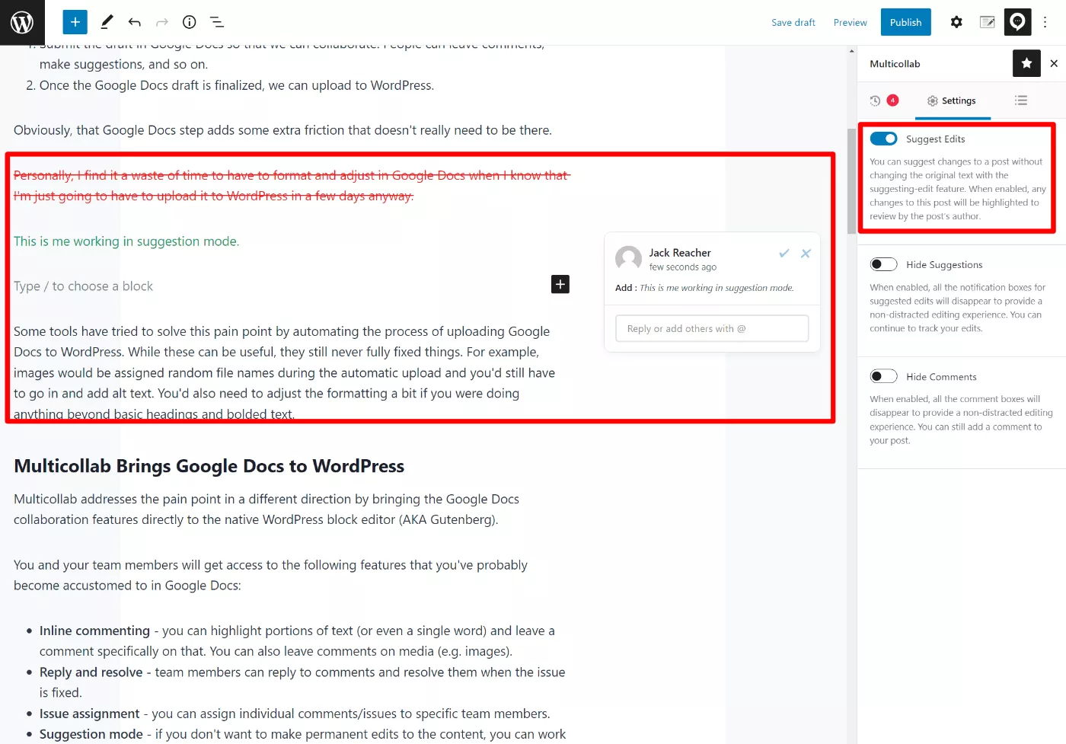1066x744 pixels.
Task: Click the 'Some tools have tried' paragraph
Action: [x=285, y=373]
